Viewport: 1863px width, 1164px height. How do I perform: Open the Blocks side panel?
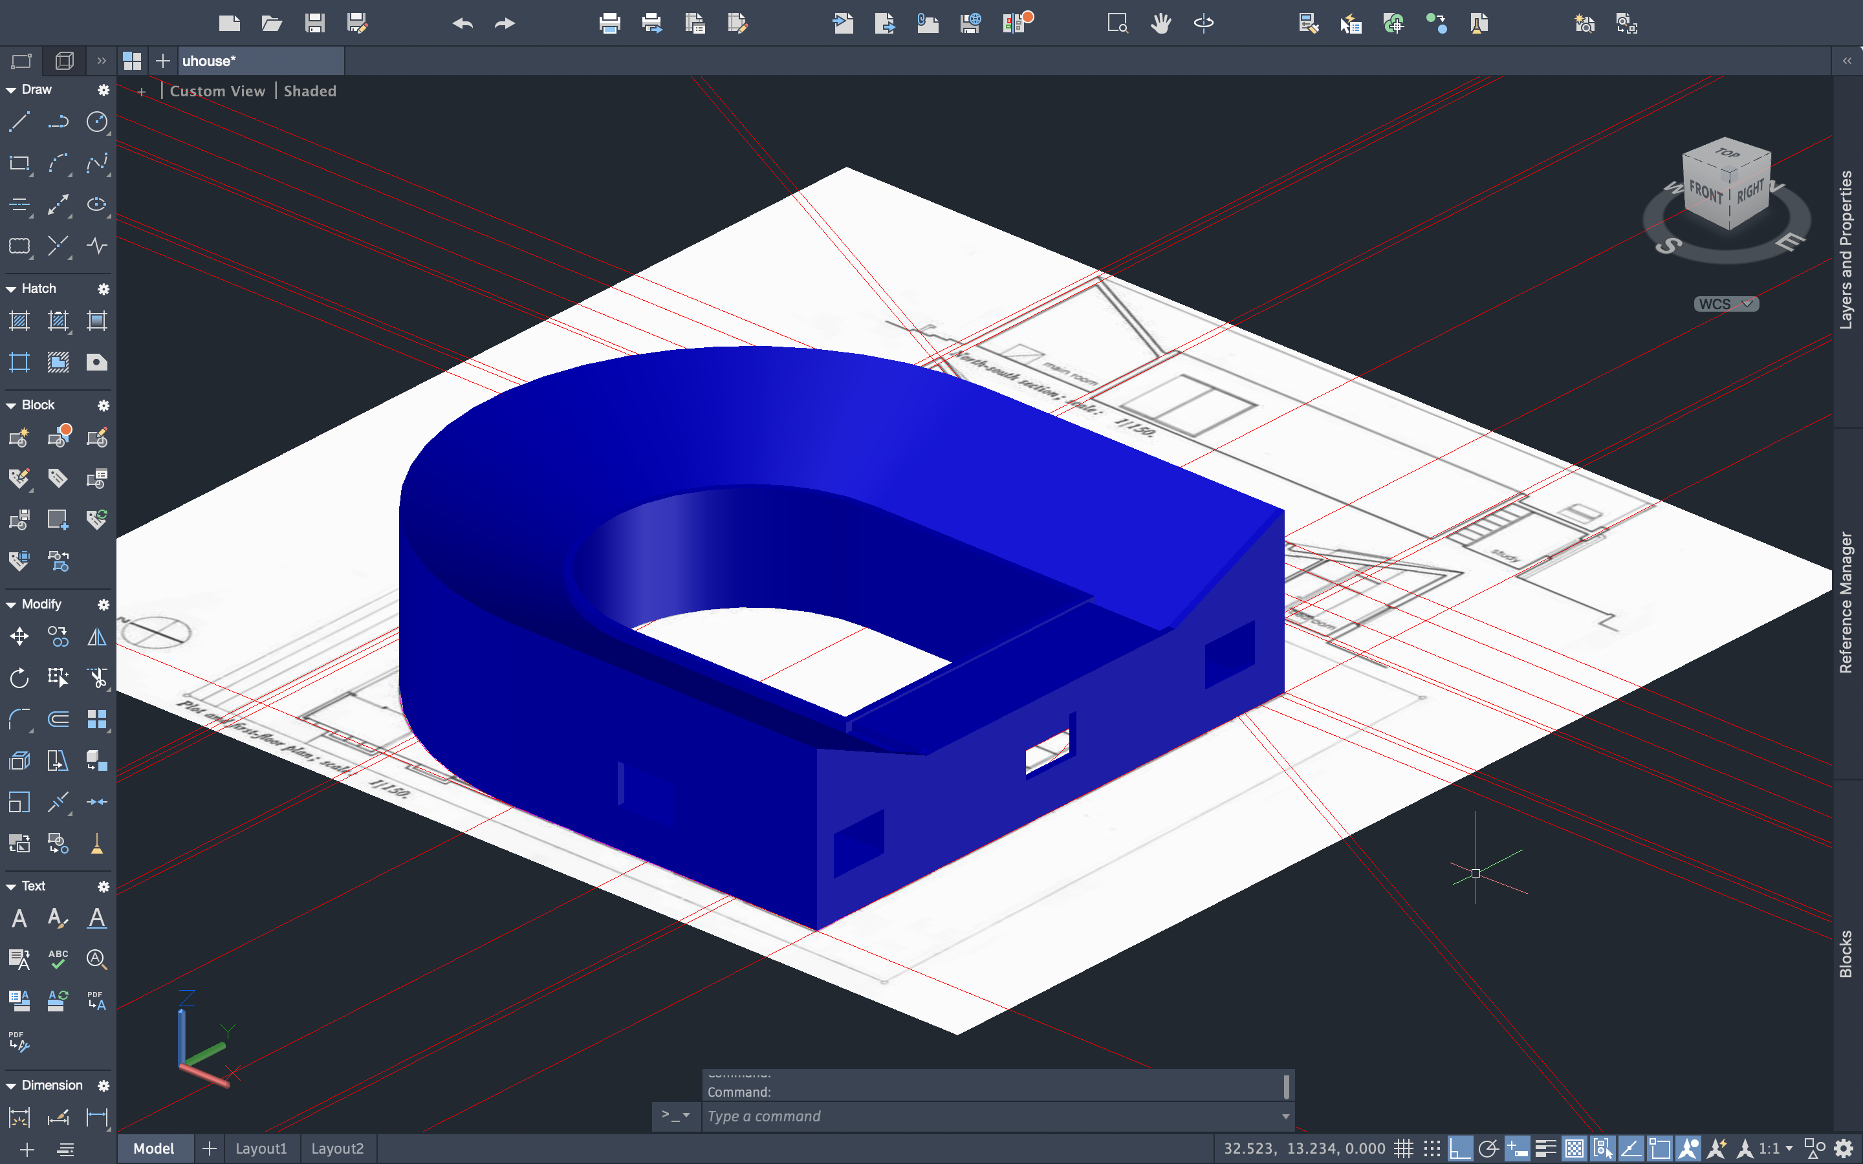click(1846, 954)
